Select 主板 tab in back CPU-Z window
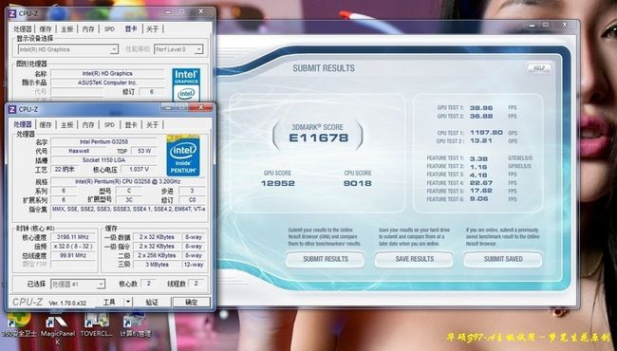 point(66,29)
